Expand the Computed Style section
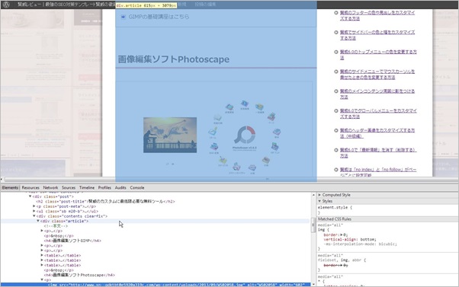459x287 pixels. (x=319, y=195)
